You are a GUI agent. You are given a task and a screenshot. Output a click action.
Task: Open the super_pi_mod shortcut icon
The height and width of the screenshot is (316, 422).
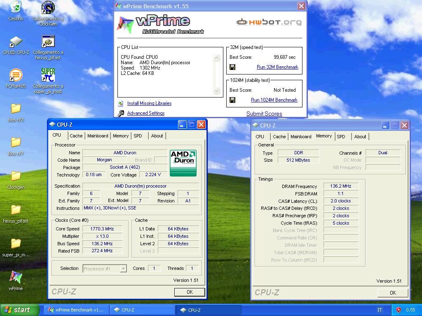48,75
